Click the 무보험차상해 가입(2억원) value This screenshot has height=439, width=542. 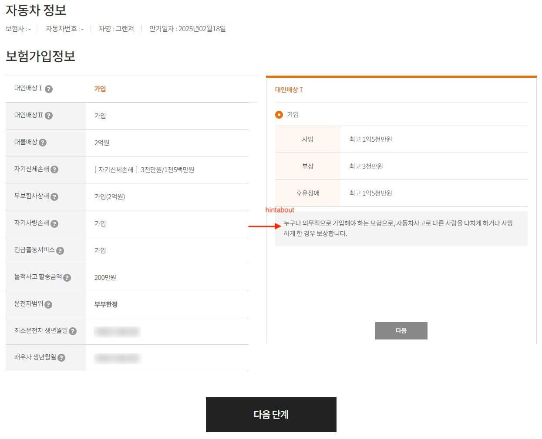[110, 196]
